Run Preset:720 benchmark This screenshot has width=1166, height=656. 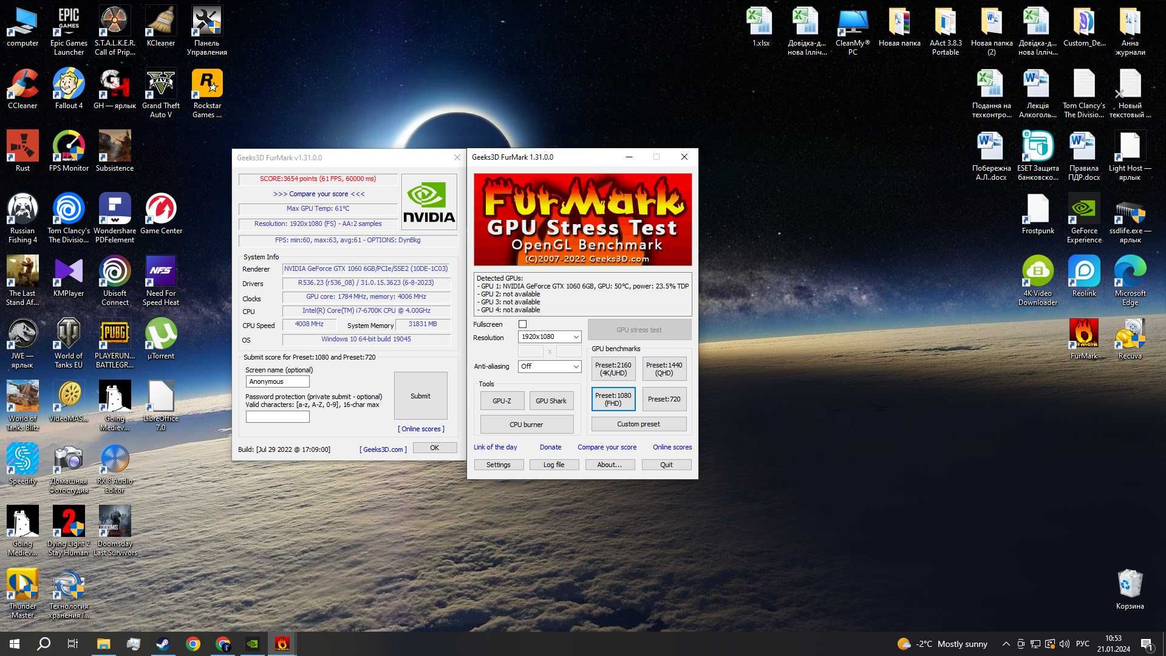coord(664,399)
